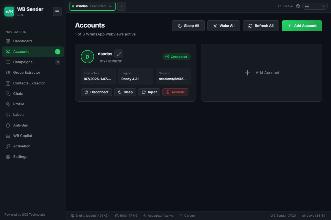
Task: Close the dsadas connected tab
Action: coord(110,6)
